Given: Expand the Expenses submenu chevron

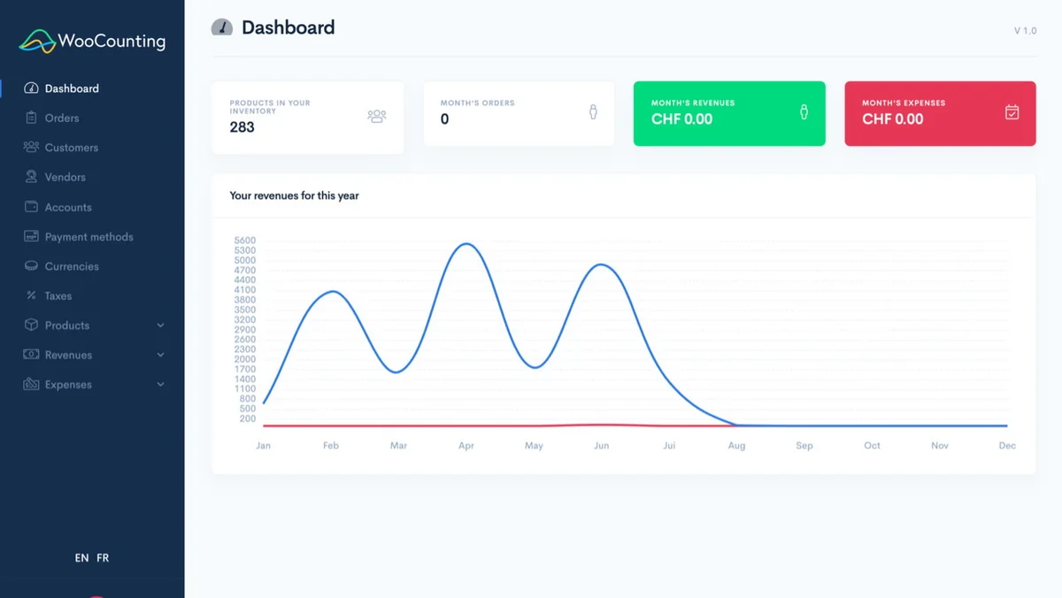Looking at the screenshot, I should tap(160, 385).
